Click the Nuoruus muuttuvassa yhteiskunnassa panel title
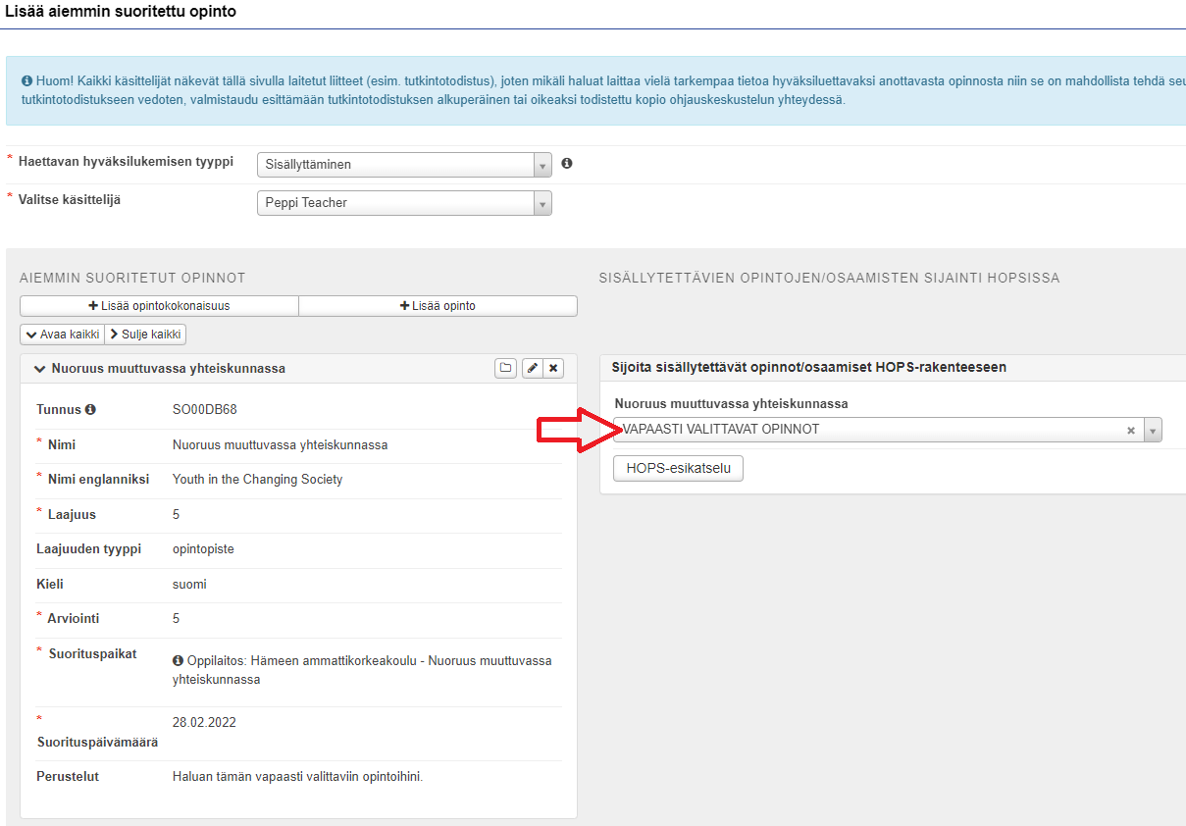Viewport: 1186px width, 826px height. [169, 369]
